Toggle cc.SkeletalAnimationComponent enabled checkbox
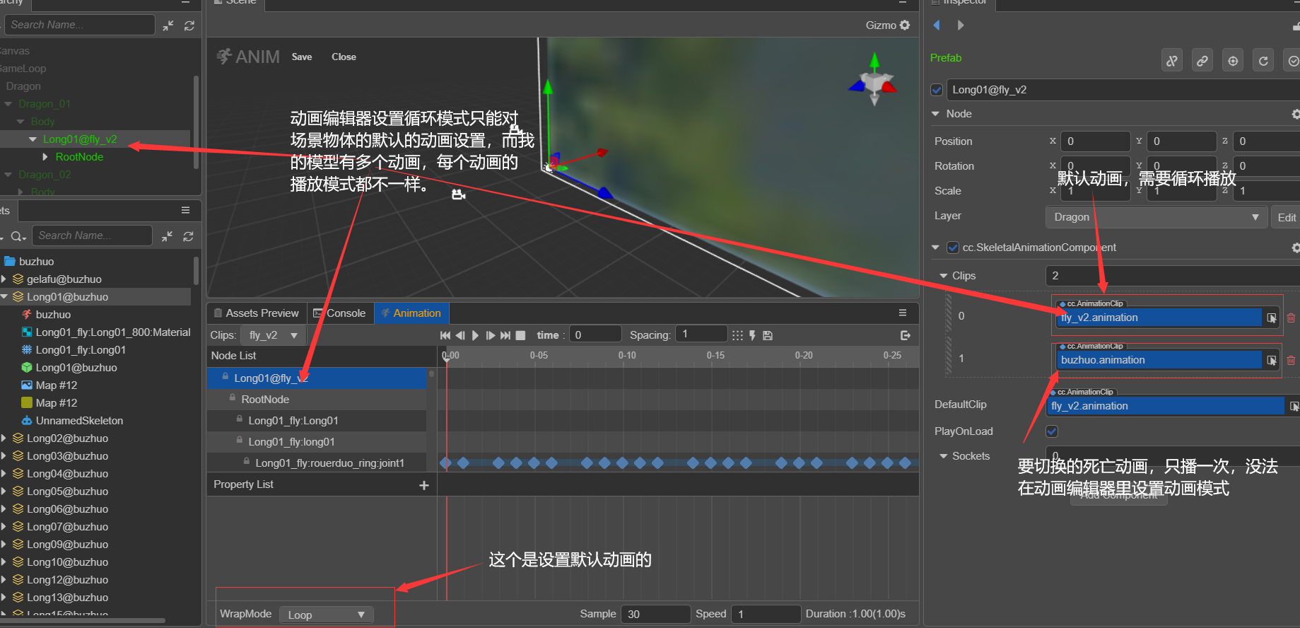The width and height of the screenshot is (1300, 628). 953,248
